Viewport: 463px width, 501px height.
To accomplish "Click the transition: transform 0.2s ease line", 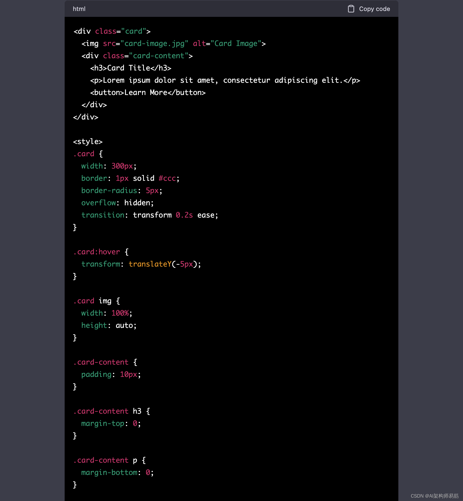I will pyautogui.click(x=150, y=215).
